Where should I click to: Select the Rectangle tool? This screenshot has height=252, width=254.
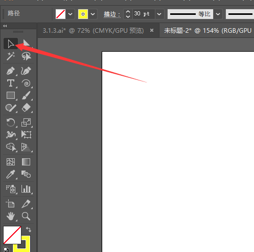[11, 95]
